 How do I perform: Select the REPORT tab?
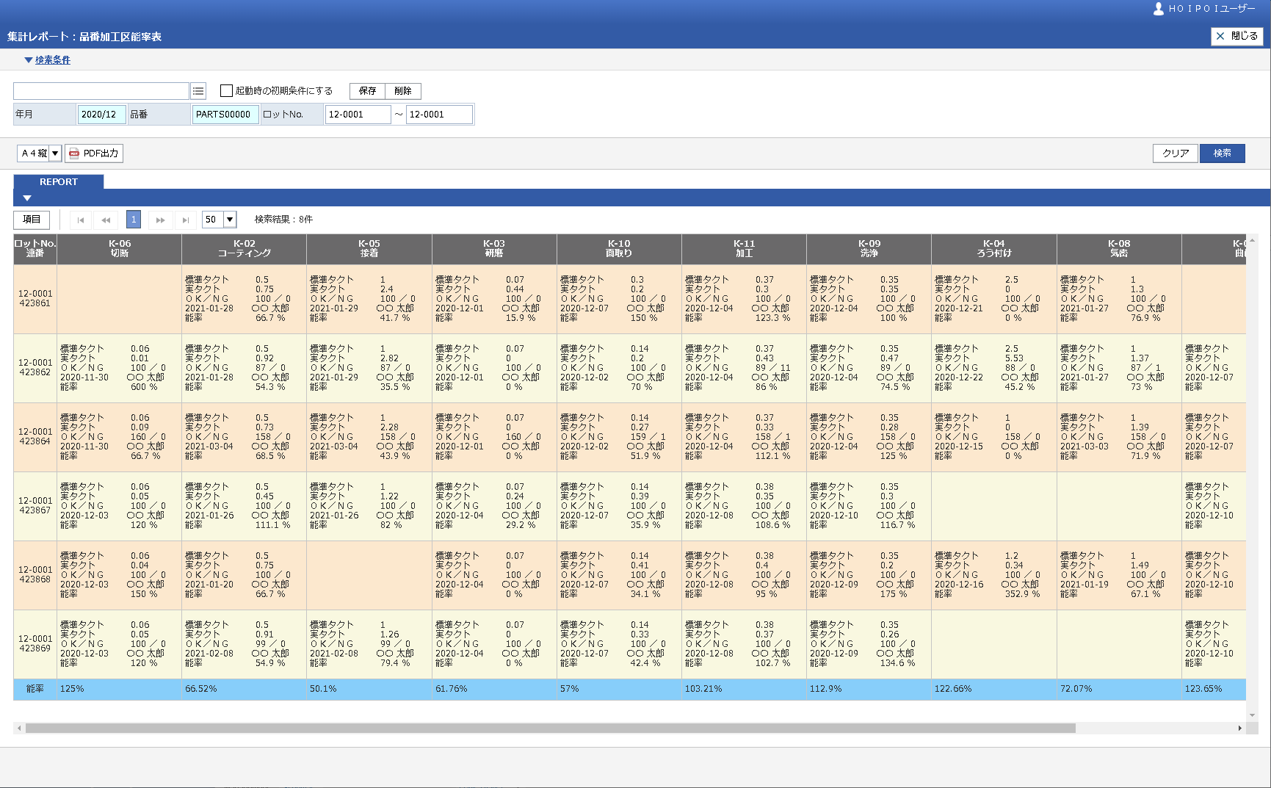59,181
